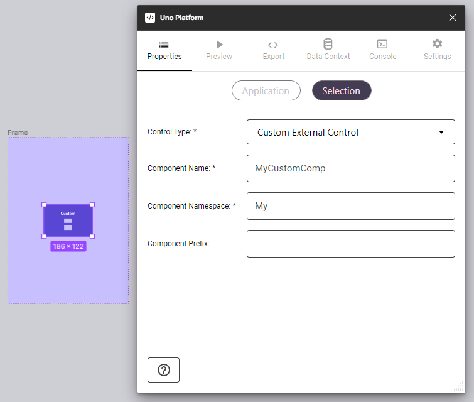Viewport: 474px width, 402px height.
Task: Click the Preview play triangle icon
Action: [219, 45]
